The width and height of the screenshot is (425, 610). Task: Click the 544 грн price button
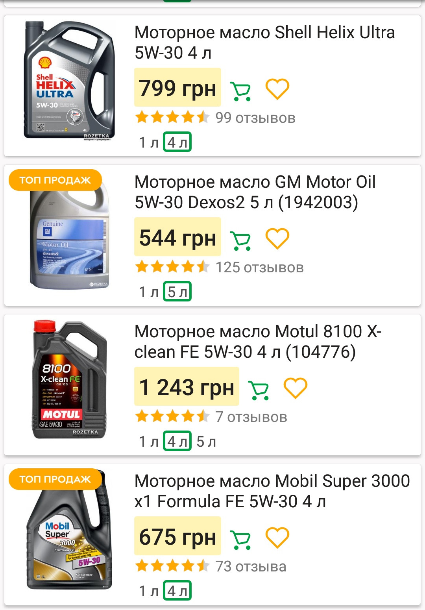click(x=177, y=237)
